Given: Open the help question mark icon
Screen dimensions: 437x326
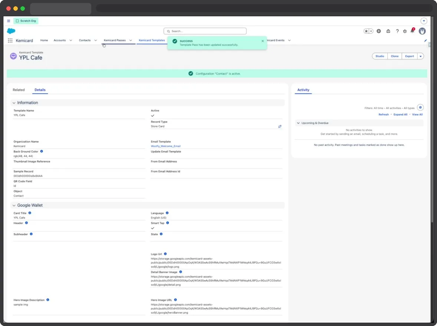Looking at the screenshot, I should [397, 31].
